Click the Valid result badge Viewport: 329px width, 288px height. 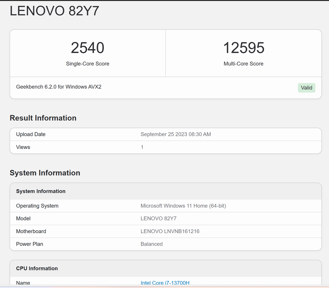(x=306, y=87)
